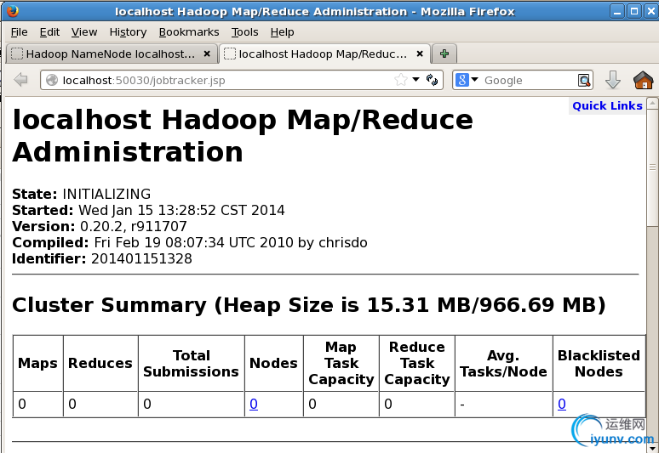Click the scrollbar up arrow
Viewport: 659px width, 453px height.
[x=652, y=103]
